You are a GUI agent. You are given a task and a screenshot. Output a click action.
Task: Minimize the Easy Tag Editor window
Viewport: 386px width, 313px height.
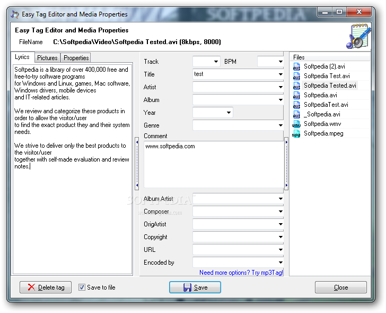(325, 12)
